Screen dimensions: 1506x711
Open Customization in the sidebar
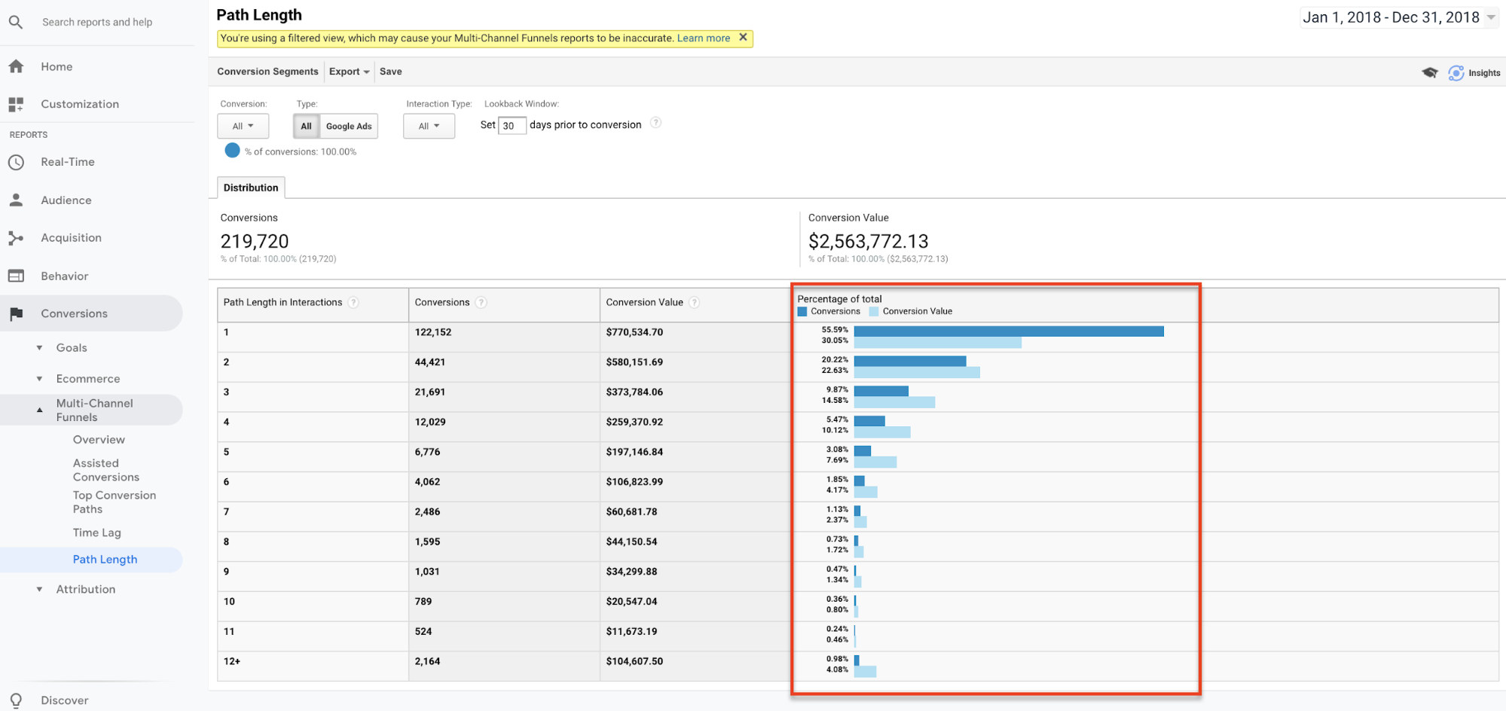point(80,104)
